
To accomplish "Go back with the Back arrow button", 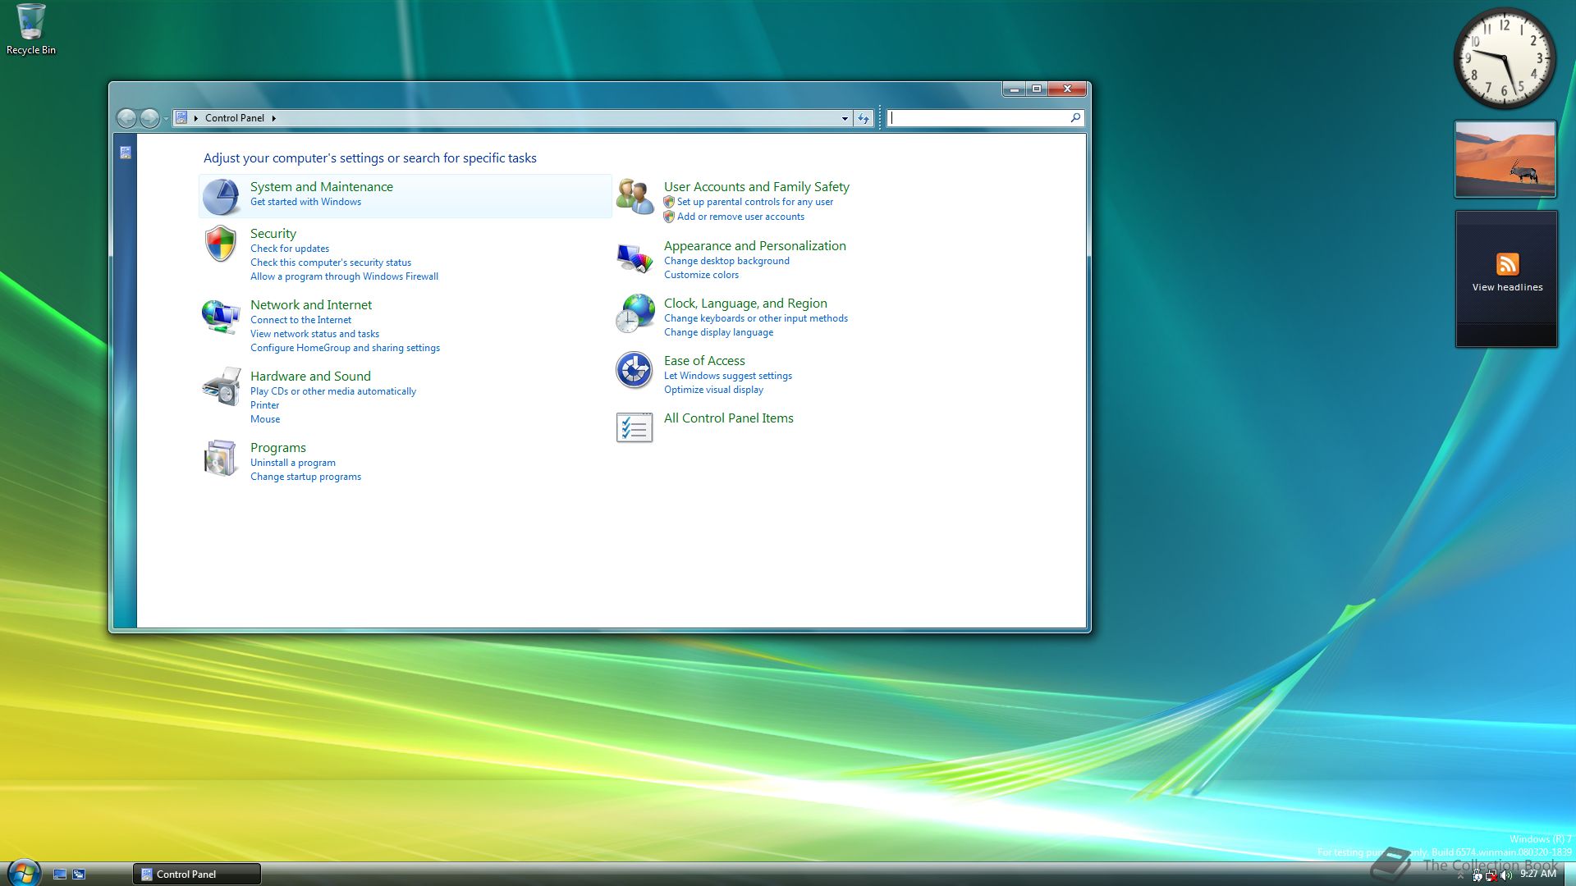I will point(126,118).
